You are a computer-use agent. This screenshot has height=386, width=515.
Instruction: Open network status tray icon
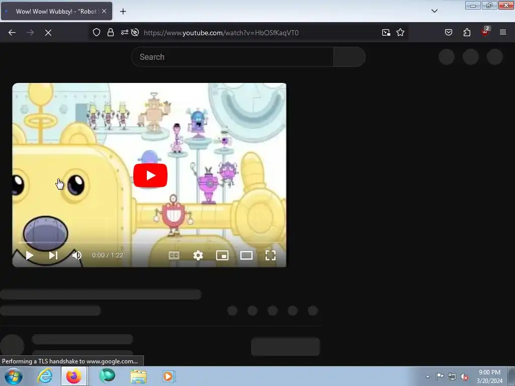pyautogui.click(x=452, y=376)
